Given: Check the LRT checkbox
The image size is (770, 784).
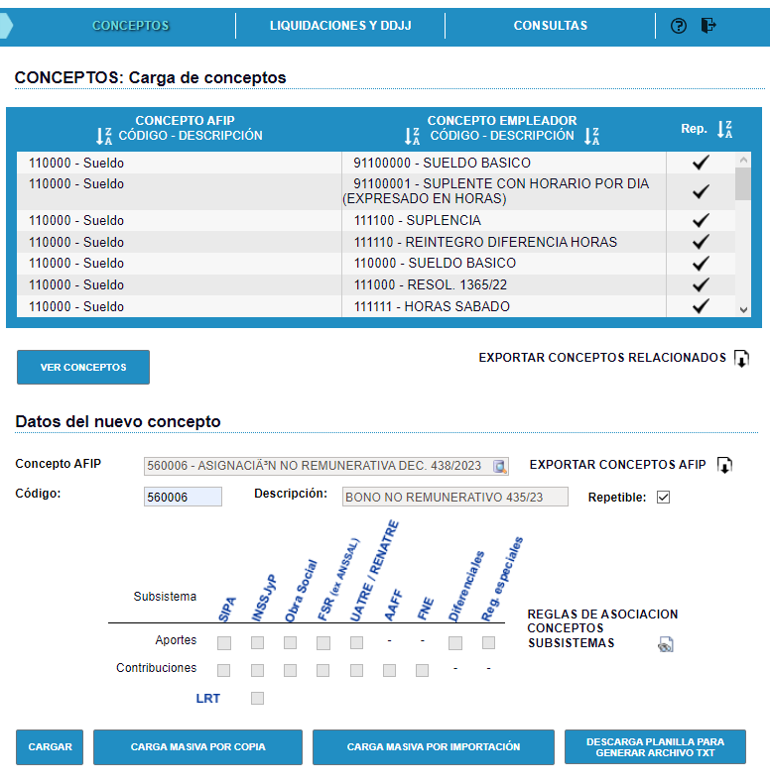Looking at the screenshot, I should pos(257,698).
